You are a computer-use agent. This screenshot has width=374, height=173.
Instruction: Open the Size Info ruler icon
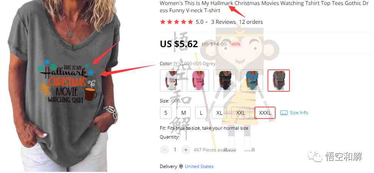tap(284, 113)
